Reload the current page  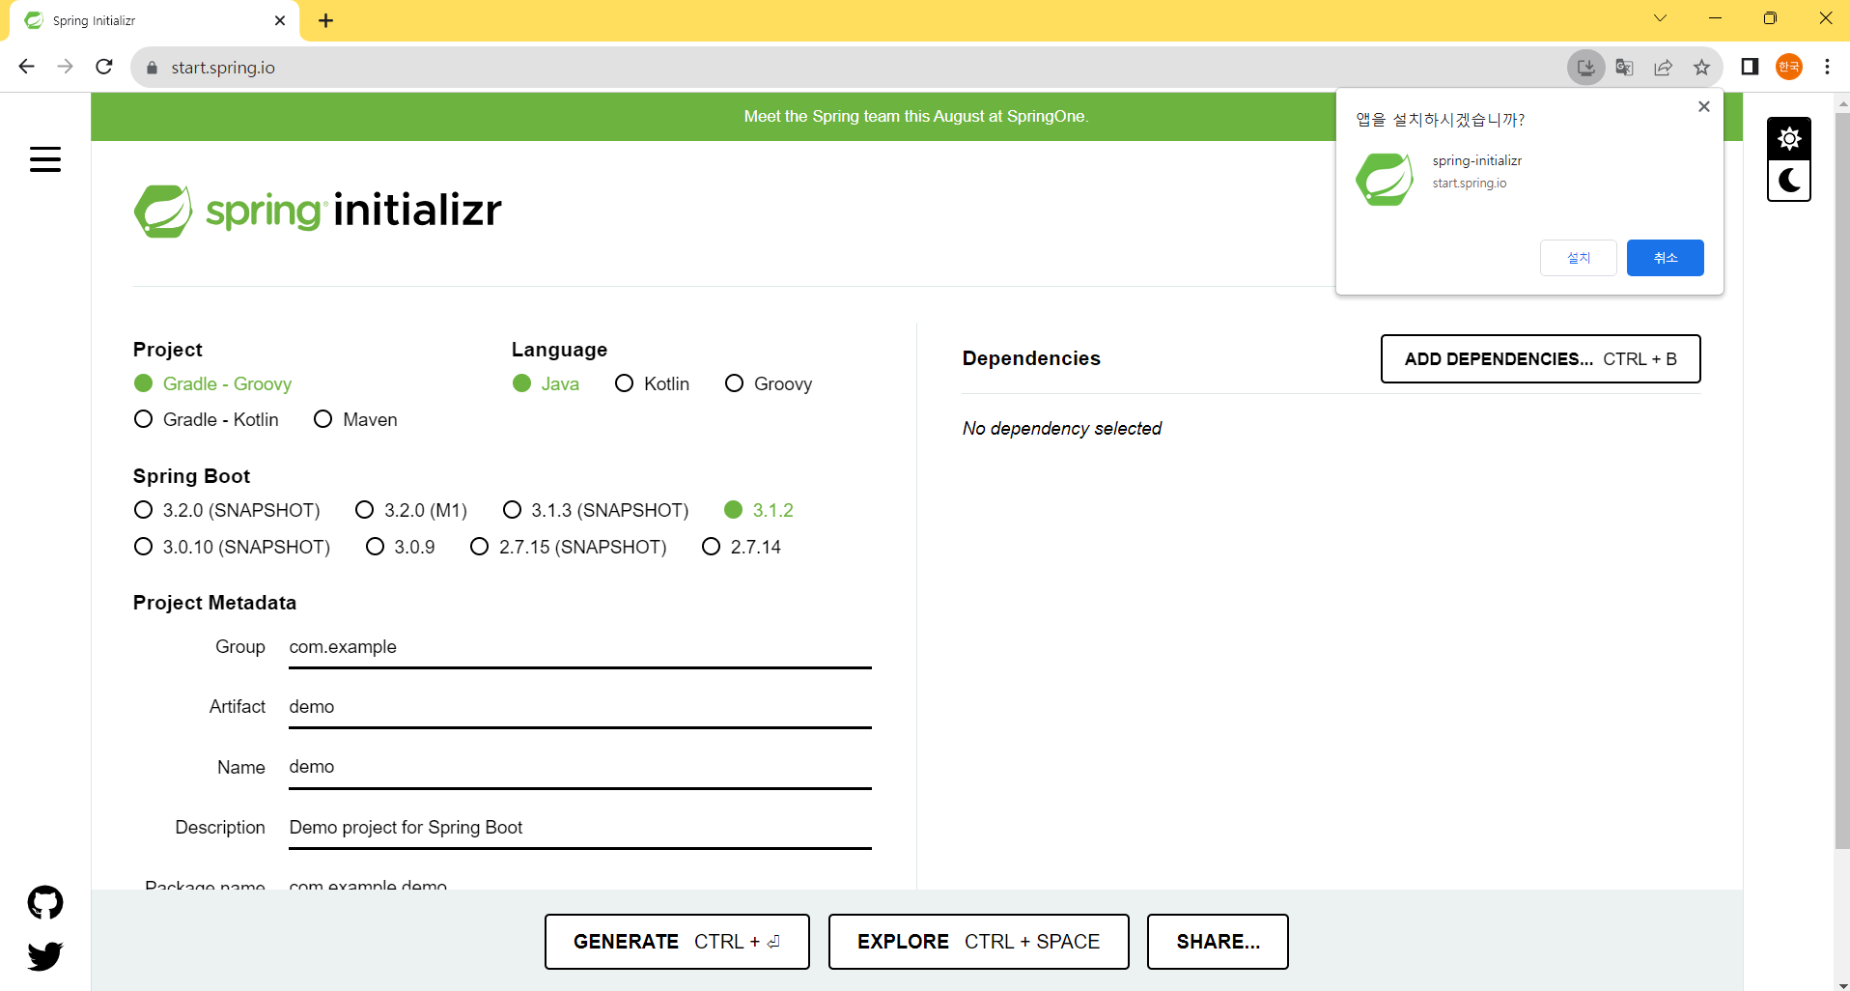(x=104, y=67)
